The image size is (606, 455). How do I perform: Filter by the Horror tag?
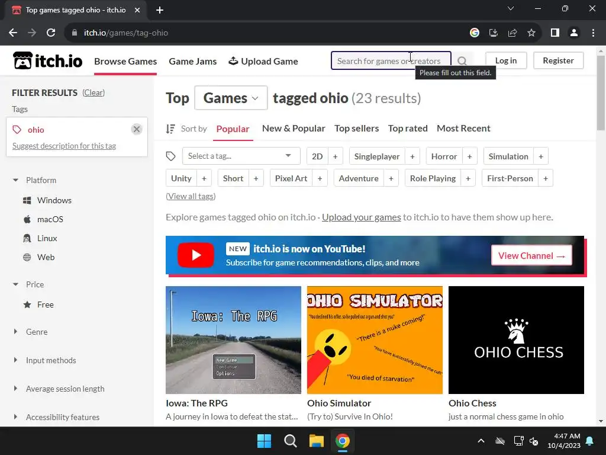(444, 156)
